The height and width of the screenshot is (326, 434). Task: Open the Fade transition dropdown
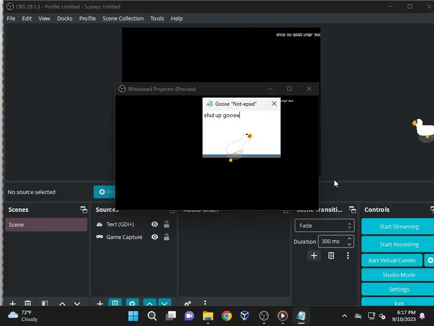click(324, 226)
